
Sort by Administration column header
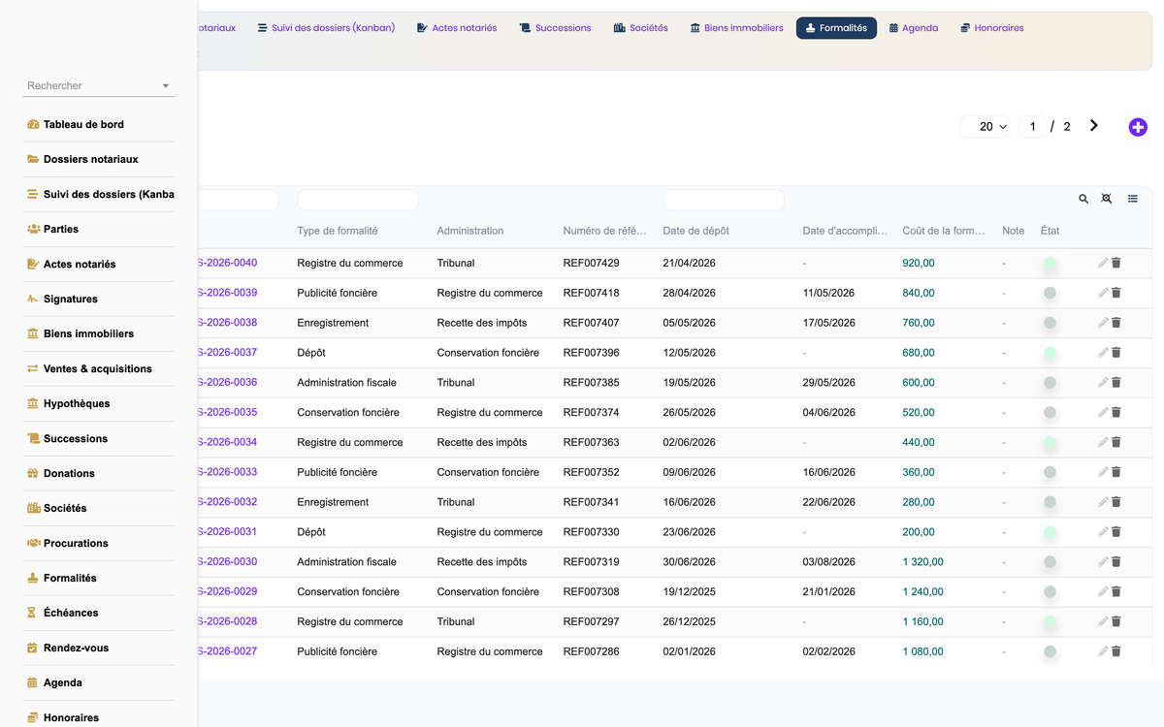(470, 231)
